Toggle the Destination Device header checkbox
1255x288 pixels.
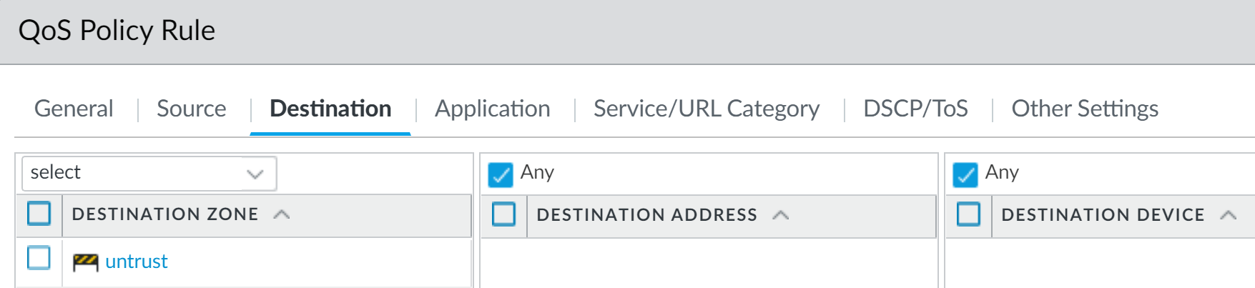coord(968,214)
